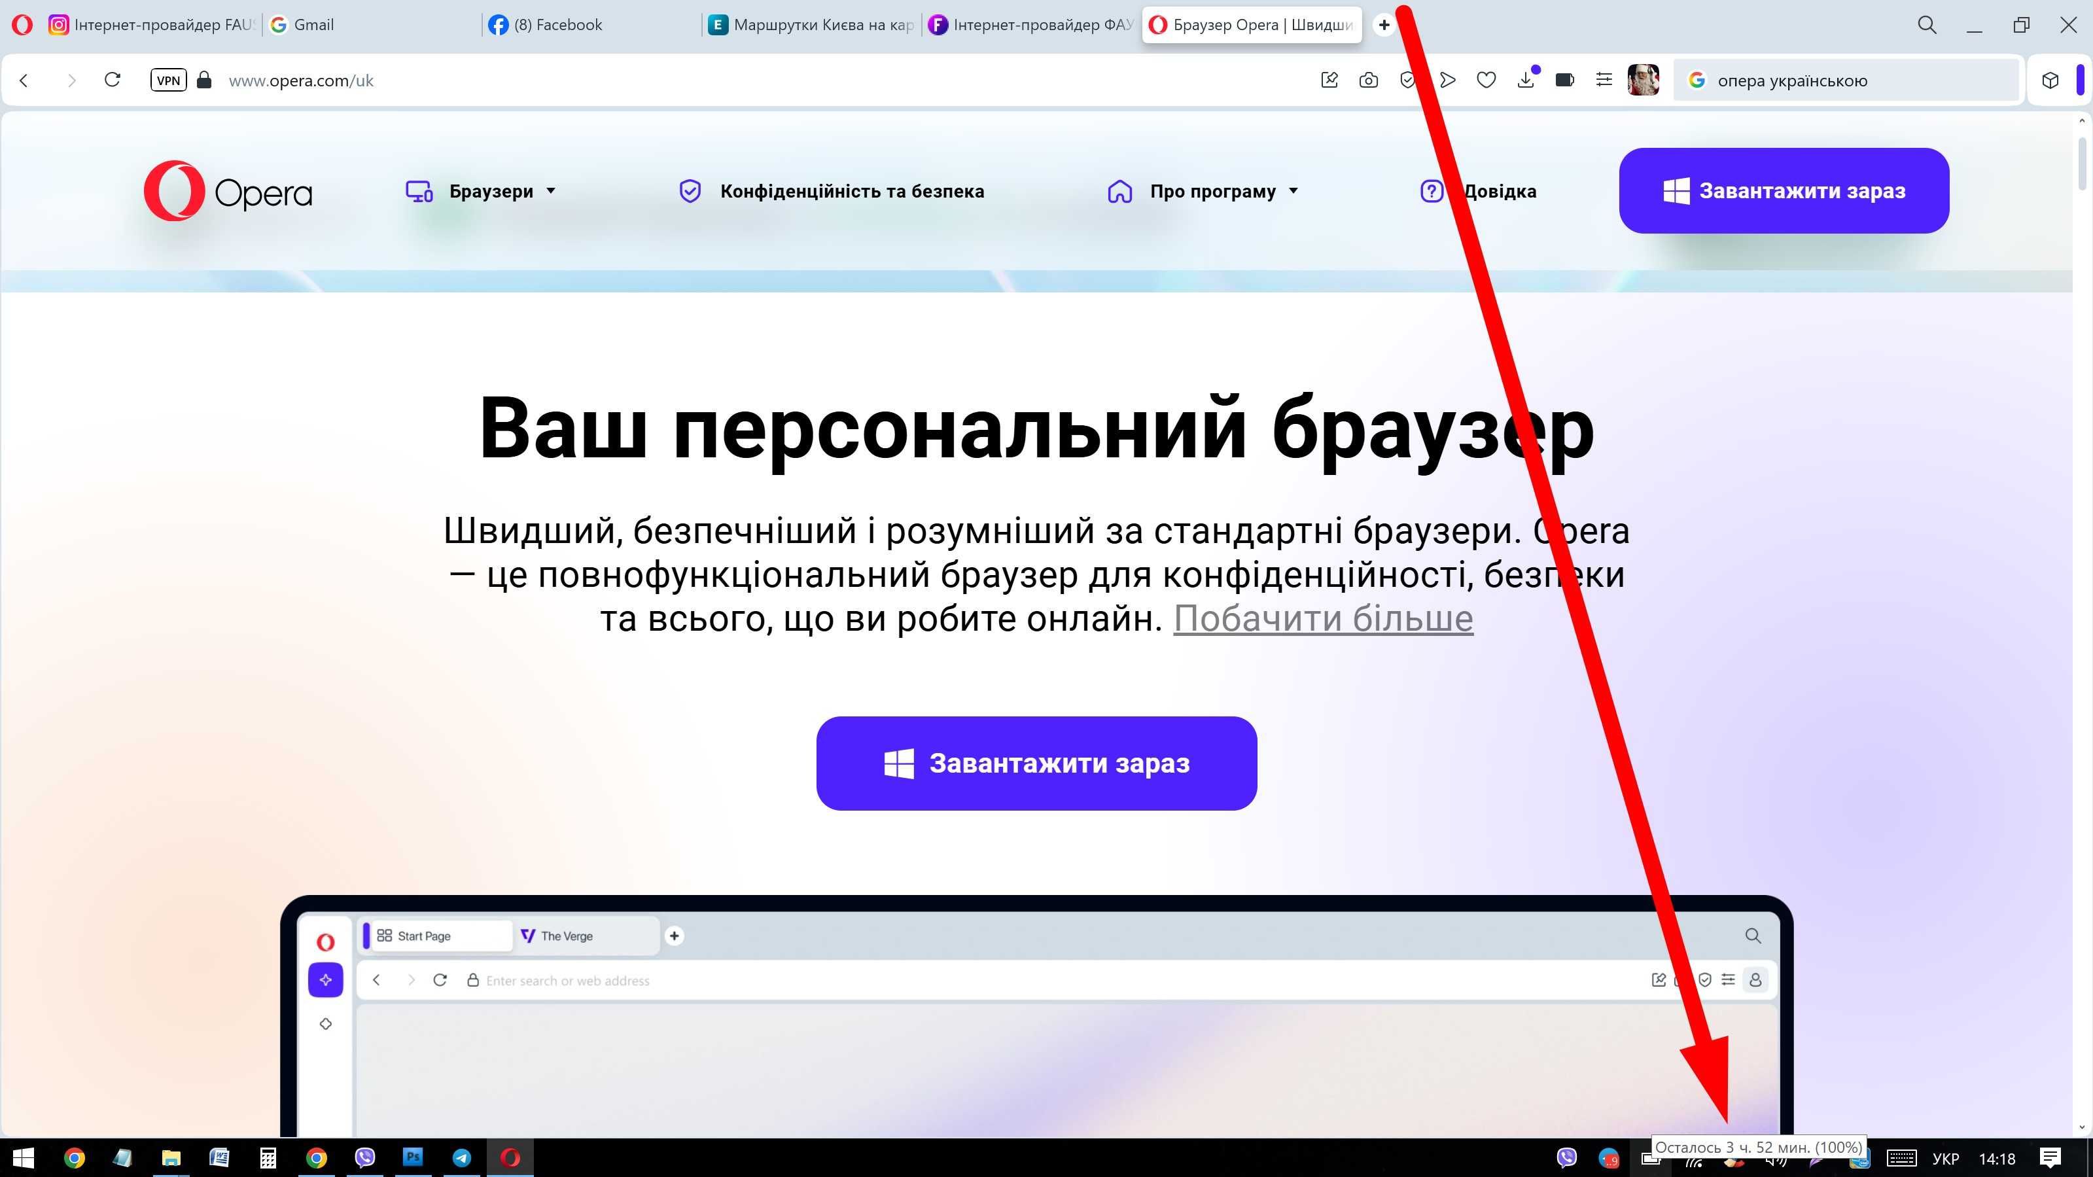Open the downloads icon in toolbar
Image resolution: width=2093 pixels, height=1177 pixels.
(1526, 80)
